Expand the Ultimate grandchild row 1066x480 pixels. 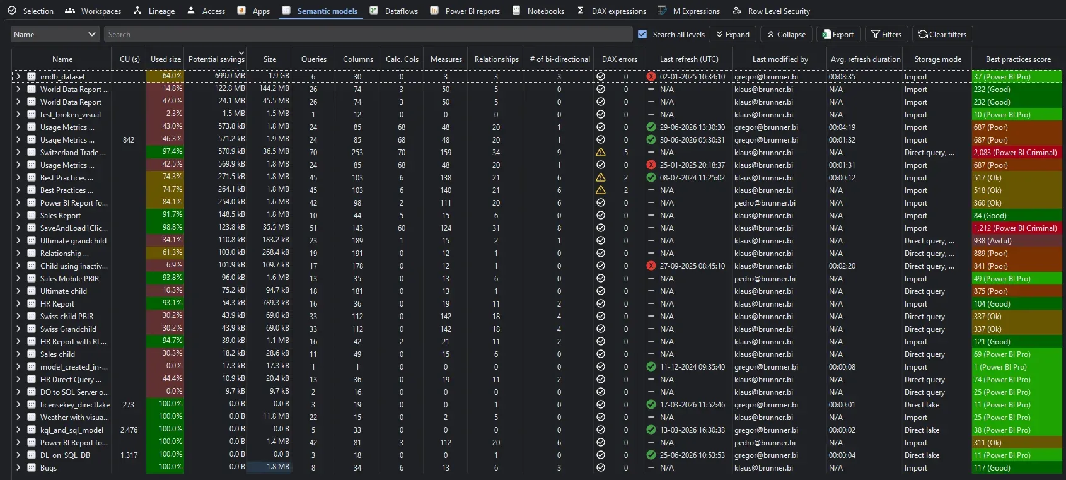tap(18, 240)
